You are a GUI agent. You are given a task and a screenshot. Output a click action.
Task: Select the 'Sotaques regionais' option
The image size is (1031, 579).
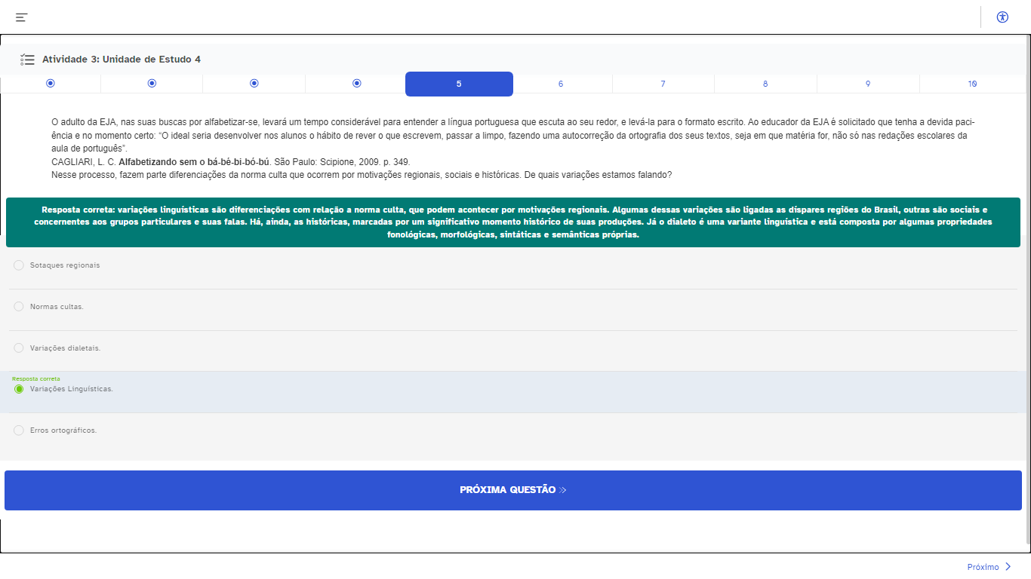19,265
